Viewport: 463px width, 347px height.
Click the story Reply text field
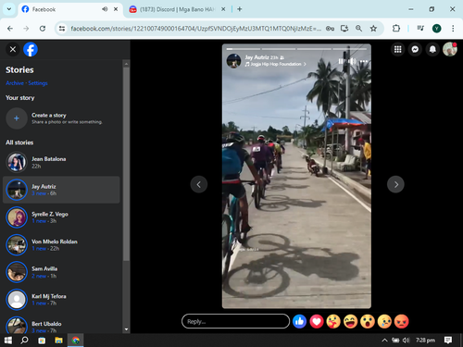235,321
